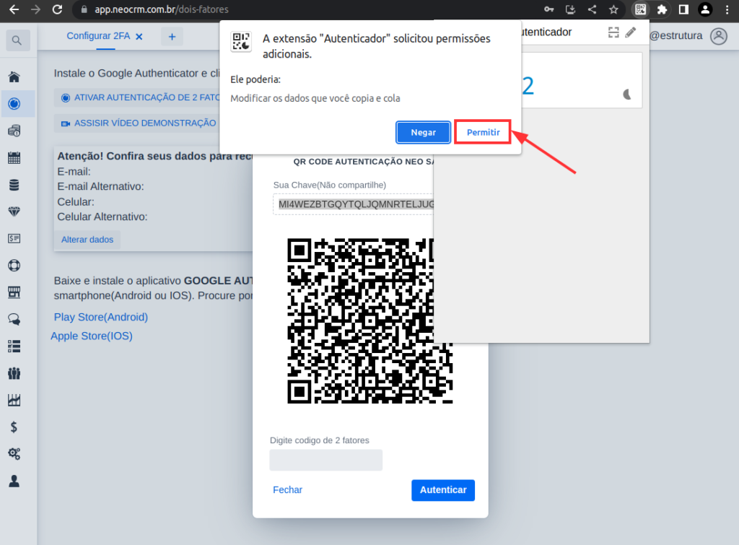Image resolution: width=739 pixels, height=545 pixels.
Task: Click the dollar sign icon in sidebar
Action: [14, 427]
